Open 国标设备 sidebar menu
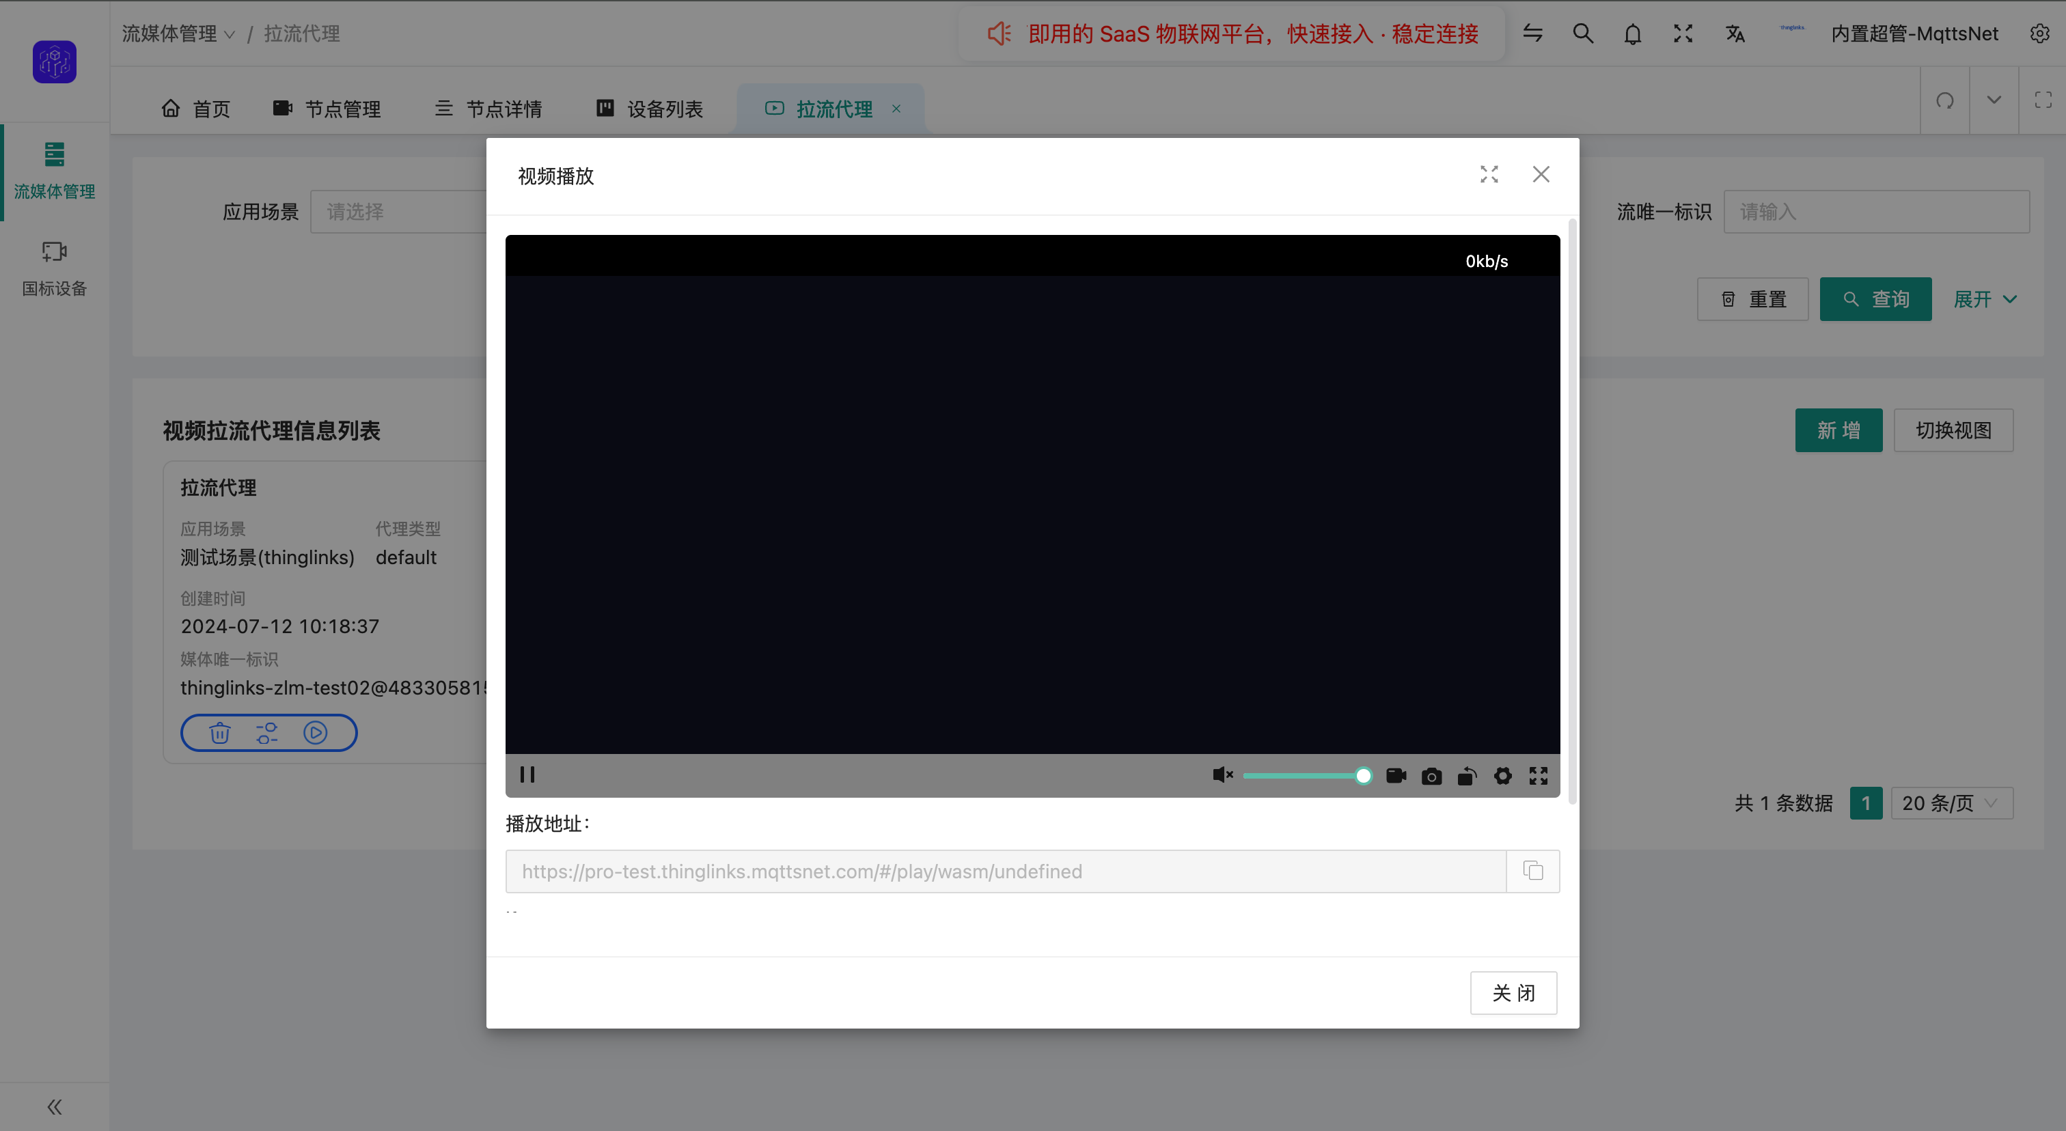The image size is (2066, 1131). (x=55, y=268)
